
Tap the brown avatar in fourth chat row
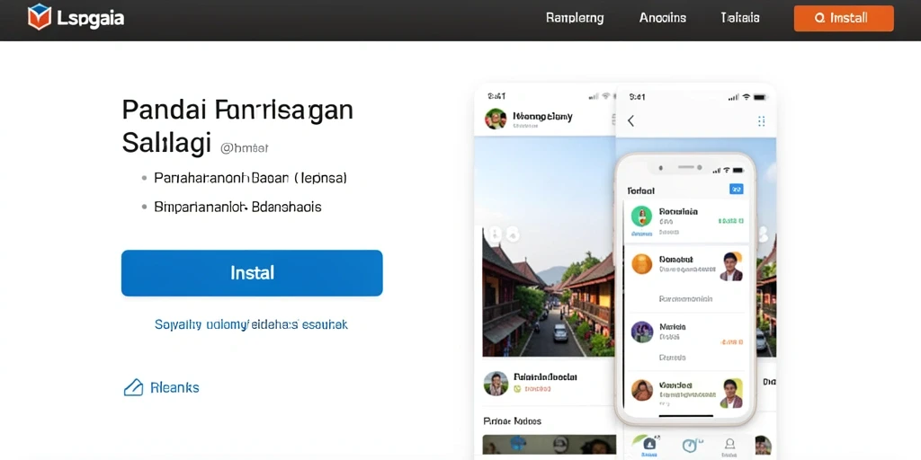click(x=641, y=390)
